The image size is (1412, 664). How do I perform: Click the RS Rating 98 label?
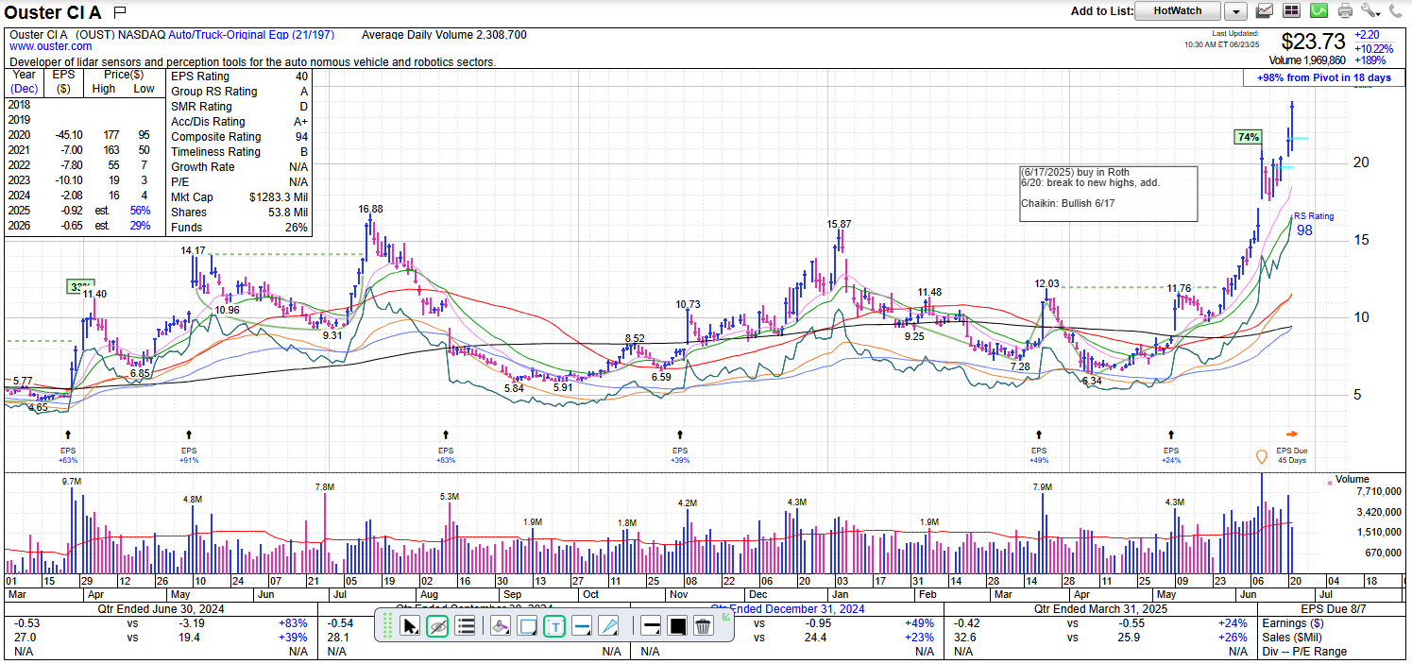[1313, 224]
